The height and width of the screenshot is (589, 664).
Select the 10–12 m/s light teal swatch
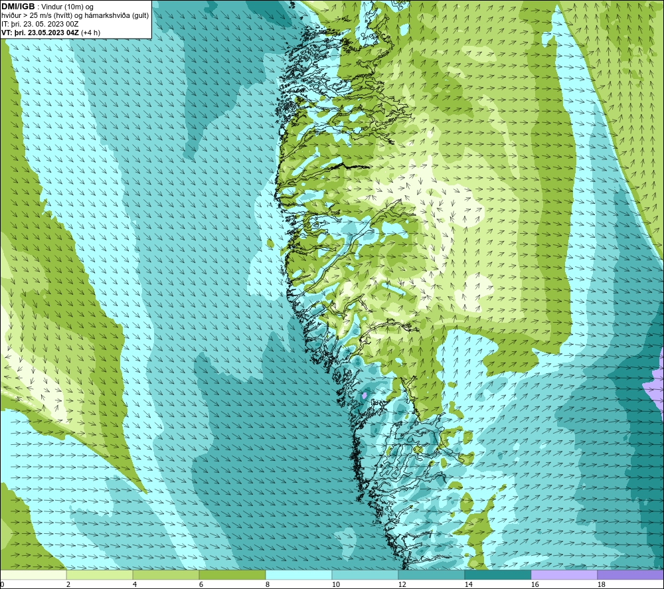click(365, 574)
